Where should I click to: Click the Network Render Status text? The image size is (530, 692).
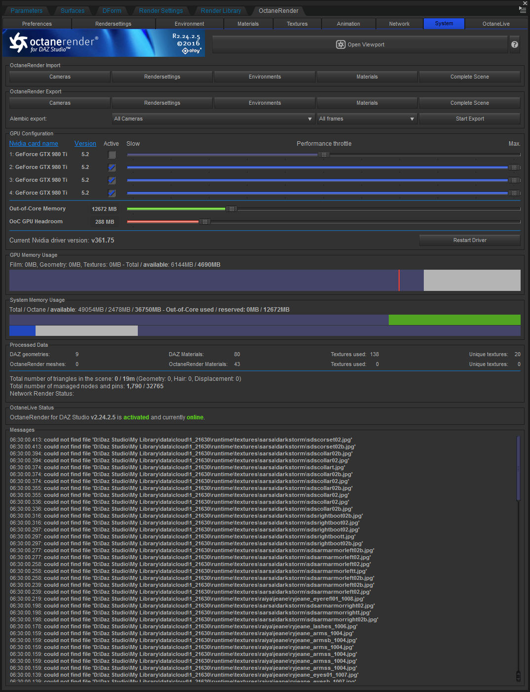click(x=41, y=394)
